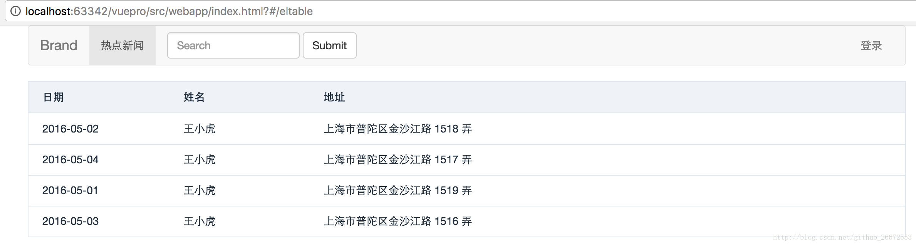916x245 pixels.
Task: Select the row dated 2016-05-02
Action: [70, 129]
